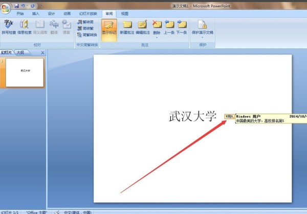Select the slide 1 thumbnail
Image resolution: width=307 pixels, height=214 pixels.
click(x=24, y=71)
